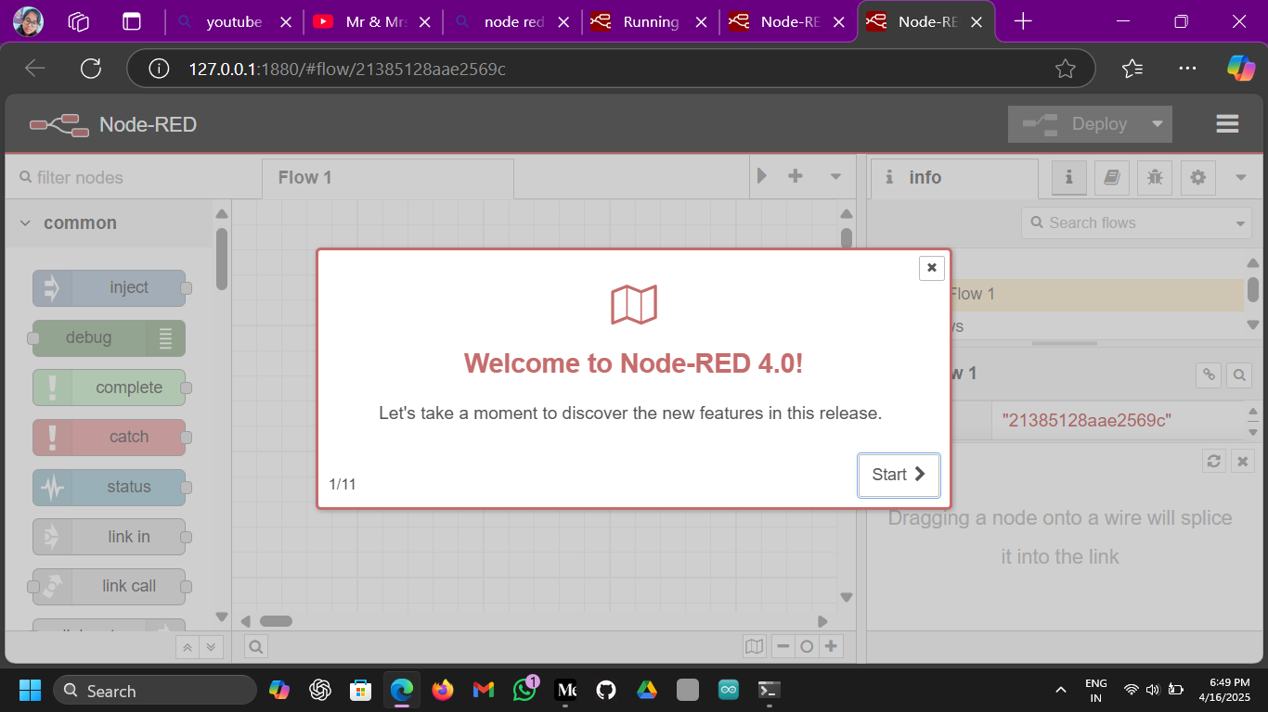Select the catch node in palette
The image size is (1268, 712).
click(x=110, y=437)
